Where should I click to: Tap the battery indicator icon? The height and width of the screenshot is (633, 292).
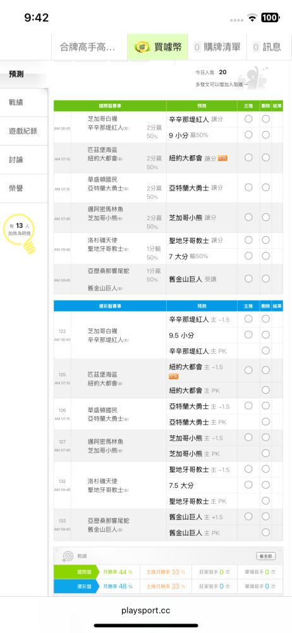coord(269,17)
